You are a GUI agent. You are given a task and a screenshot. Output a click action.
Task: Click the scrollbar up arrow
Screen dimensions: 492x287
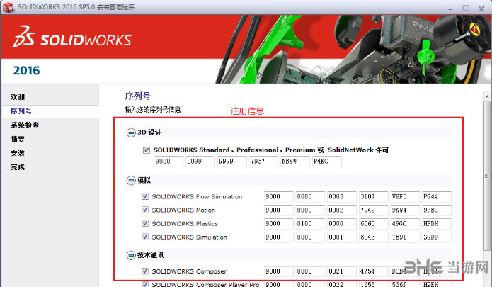(486, 96)
